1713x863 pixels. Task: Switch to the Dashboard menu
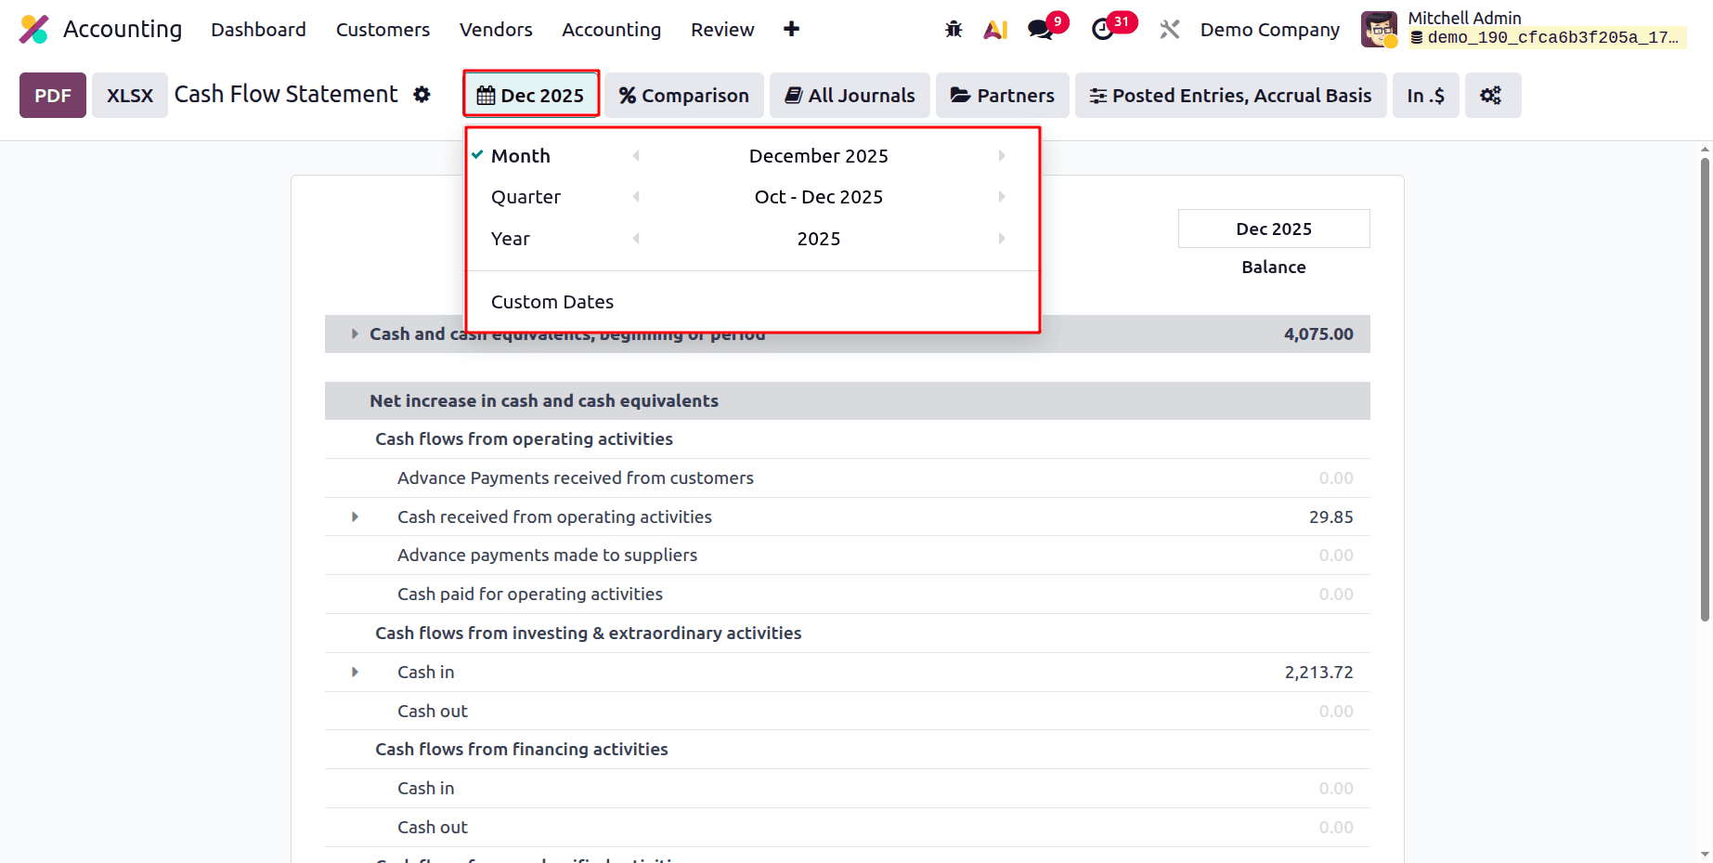[258, 29]
